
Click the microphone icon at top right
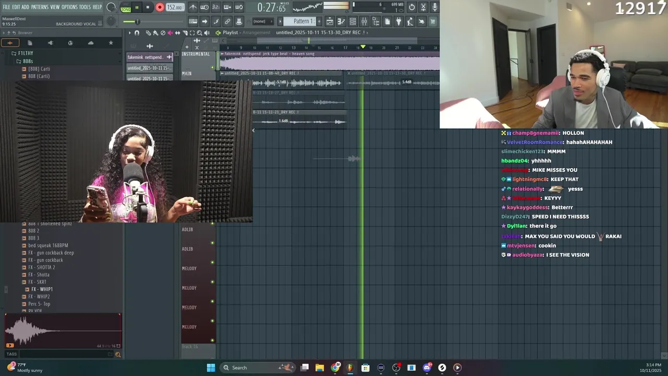pos(435,7)
